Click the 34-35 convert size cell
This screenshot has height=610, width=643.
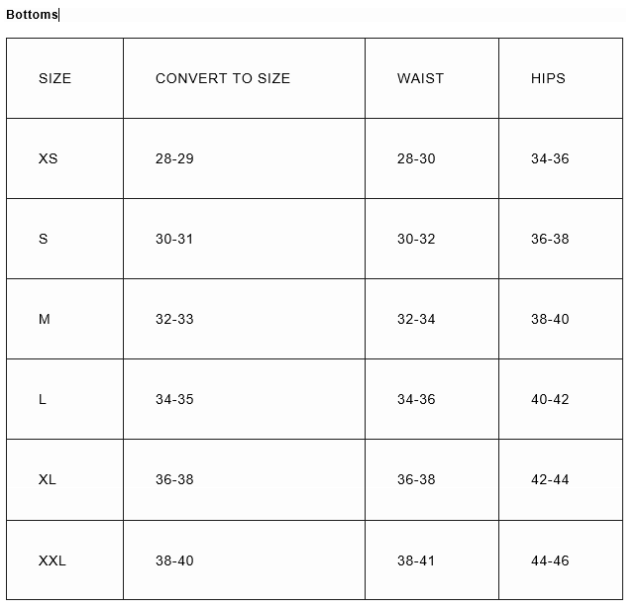click(x=244, y=399)
